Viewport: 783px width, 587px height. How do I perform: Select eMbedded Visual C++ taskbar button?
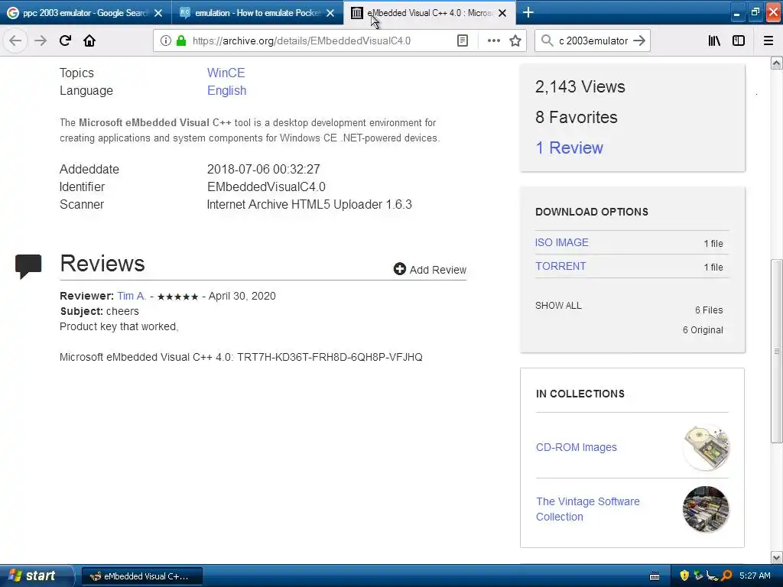[x=142, y=576]
